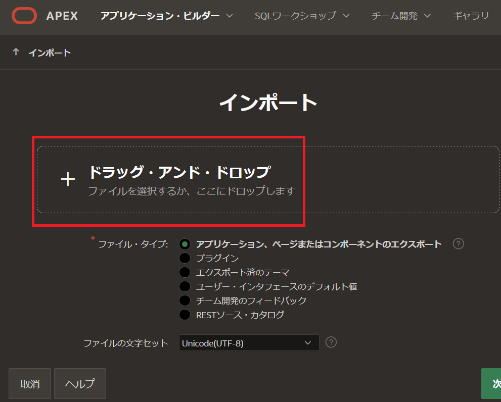Expand the chevron beside アプリケーション・ビルダー
The height and width of the screenshot is (402, 501).
point(230,16)
